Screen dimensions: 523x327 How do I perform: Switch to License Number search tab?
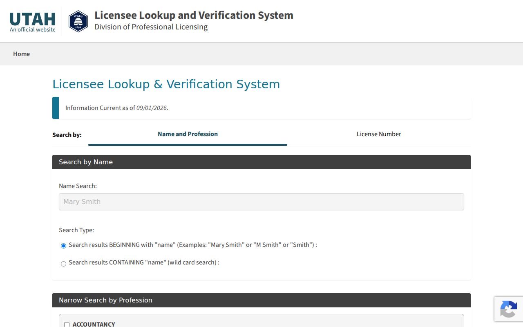point(379,134)
